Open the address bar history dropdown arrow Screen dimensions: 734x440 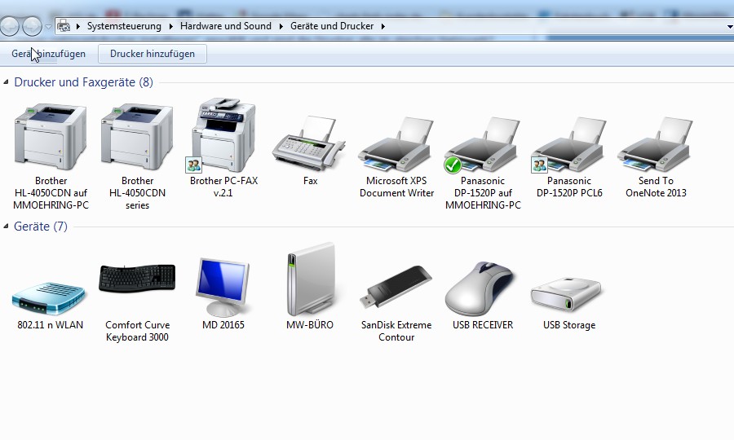coord(730,27)
